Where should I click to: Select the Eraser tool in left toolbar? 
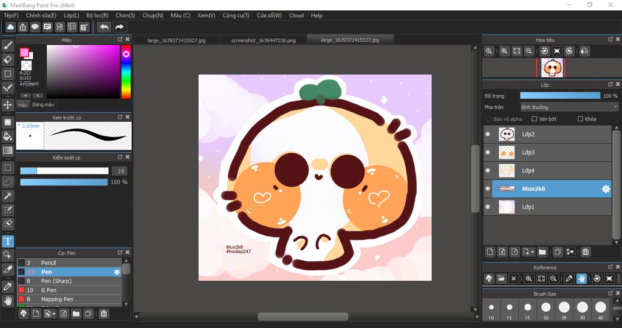click(x=7, y=59)
